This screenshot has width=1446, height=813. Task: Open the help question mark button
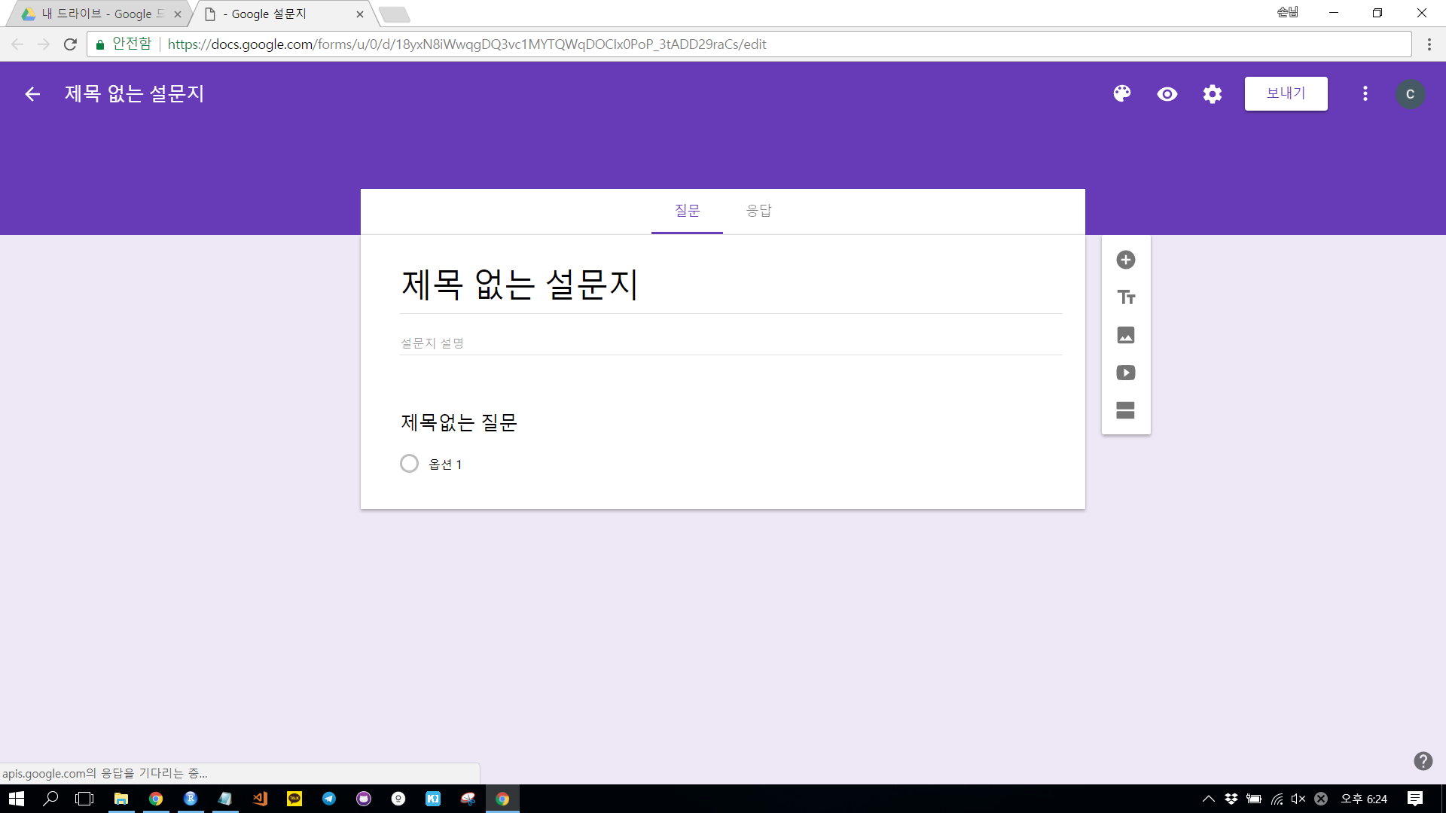[x=1423, y=761]
